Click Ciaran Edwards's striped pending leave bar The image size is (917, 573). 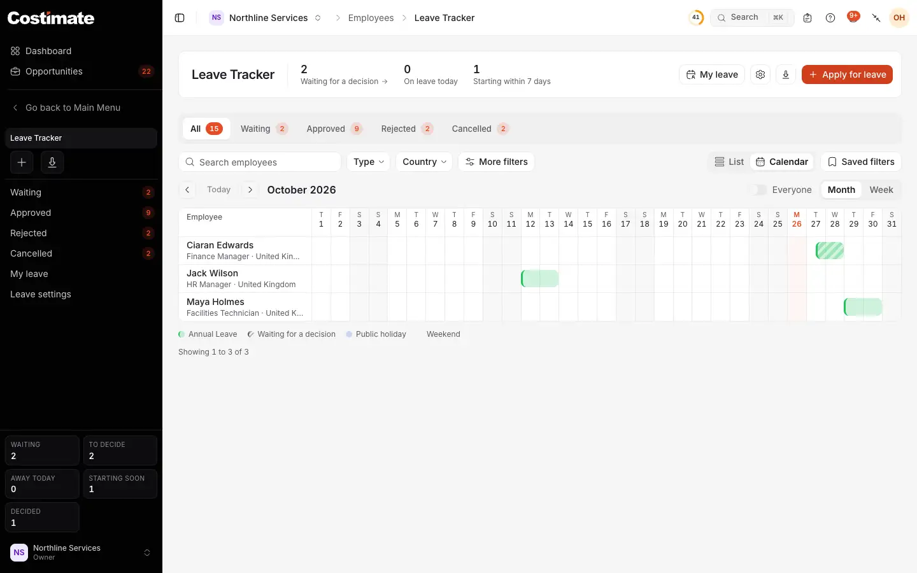click(x=830, y=251)
